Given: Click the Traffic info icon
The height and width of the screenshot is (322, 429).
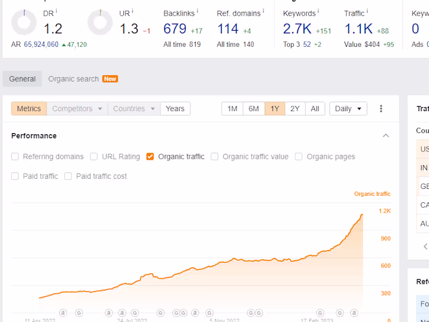Looking at the screenshot, I should click(x=367, y=11).
